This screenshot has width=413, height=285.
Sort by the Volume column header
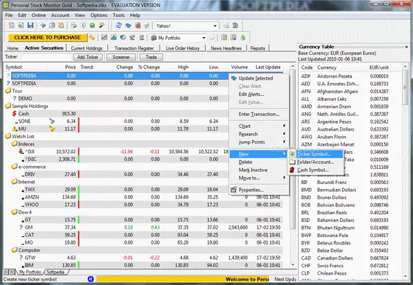(x=239, y=67)
